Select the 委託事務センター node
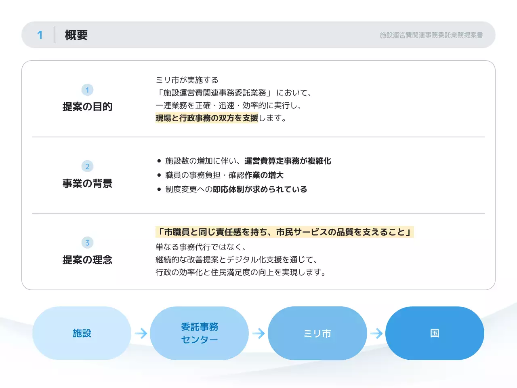The width and height of the screenshot is (517, 388). click(199, 333)
